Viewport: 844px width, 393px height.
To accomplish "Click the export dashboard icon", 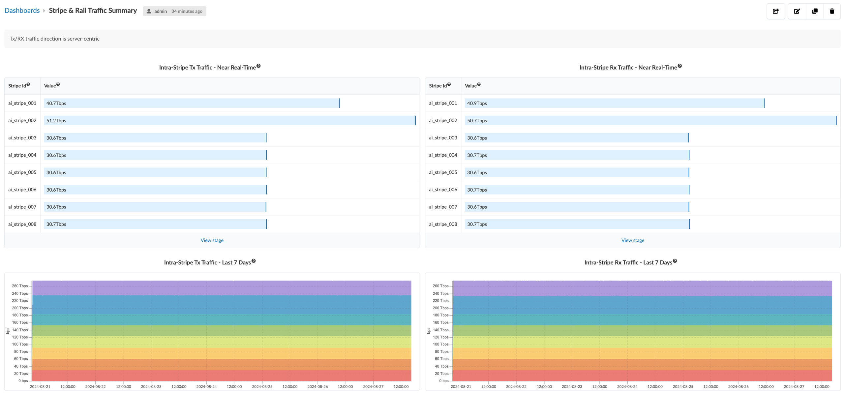I will [776, 11].
